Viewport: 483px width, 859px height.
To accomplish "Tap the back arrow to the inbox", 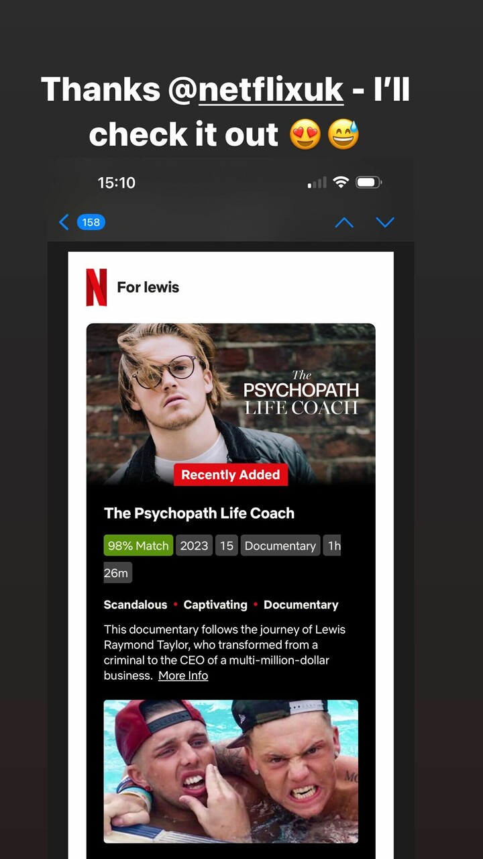I will (x=64, y=222).
